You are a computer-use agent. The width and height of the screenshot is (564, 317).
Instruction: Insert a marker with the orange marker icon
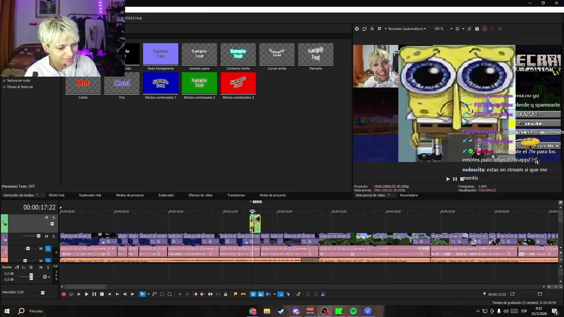pos(235,294)
